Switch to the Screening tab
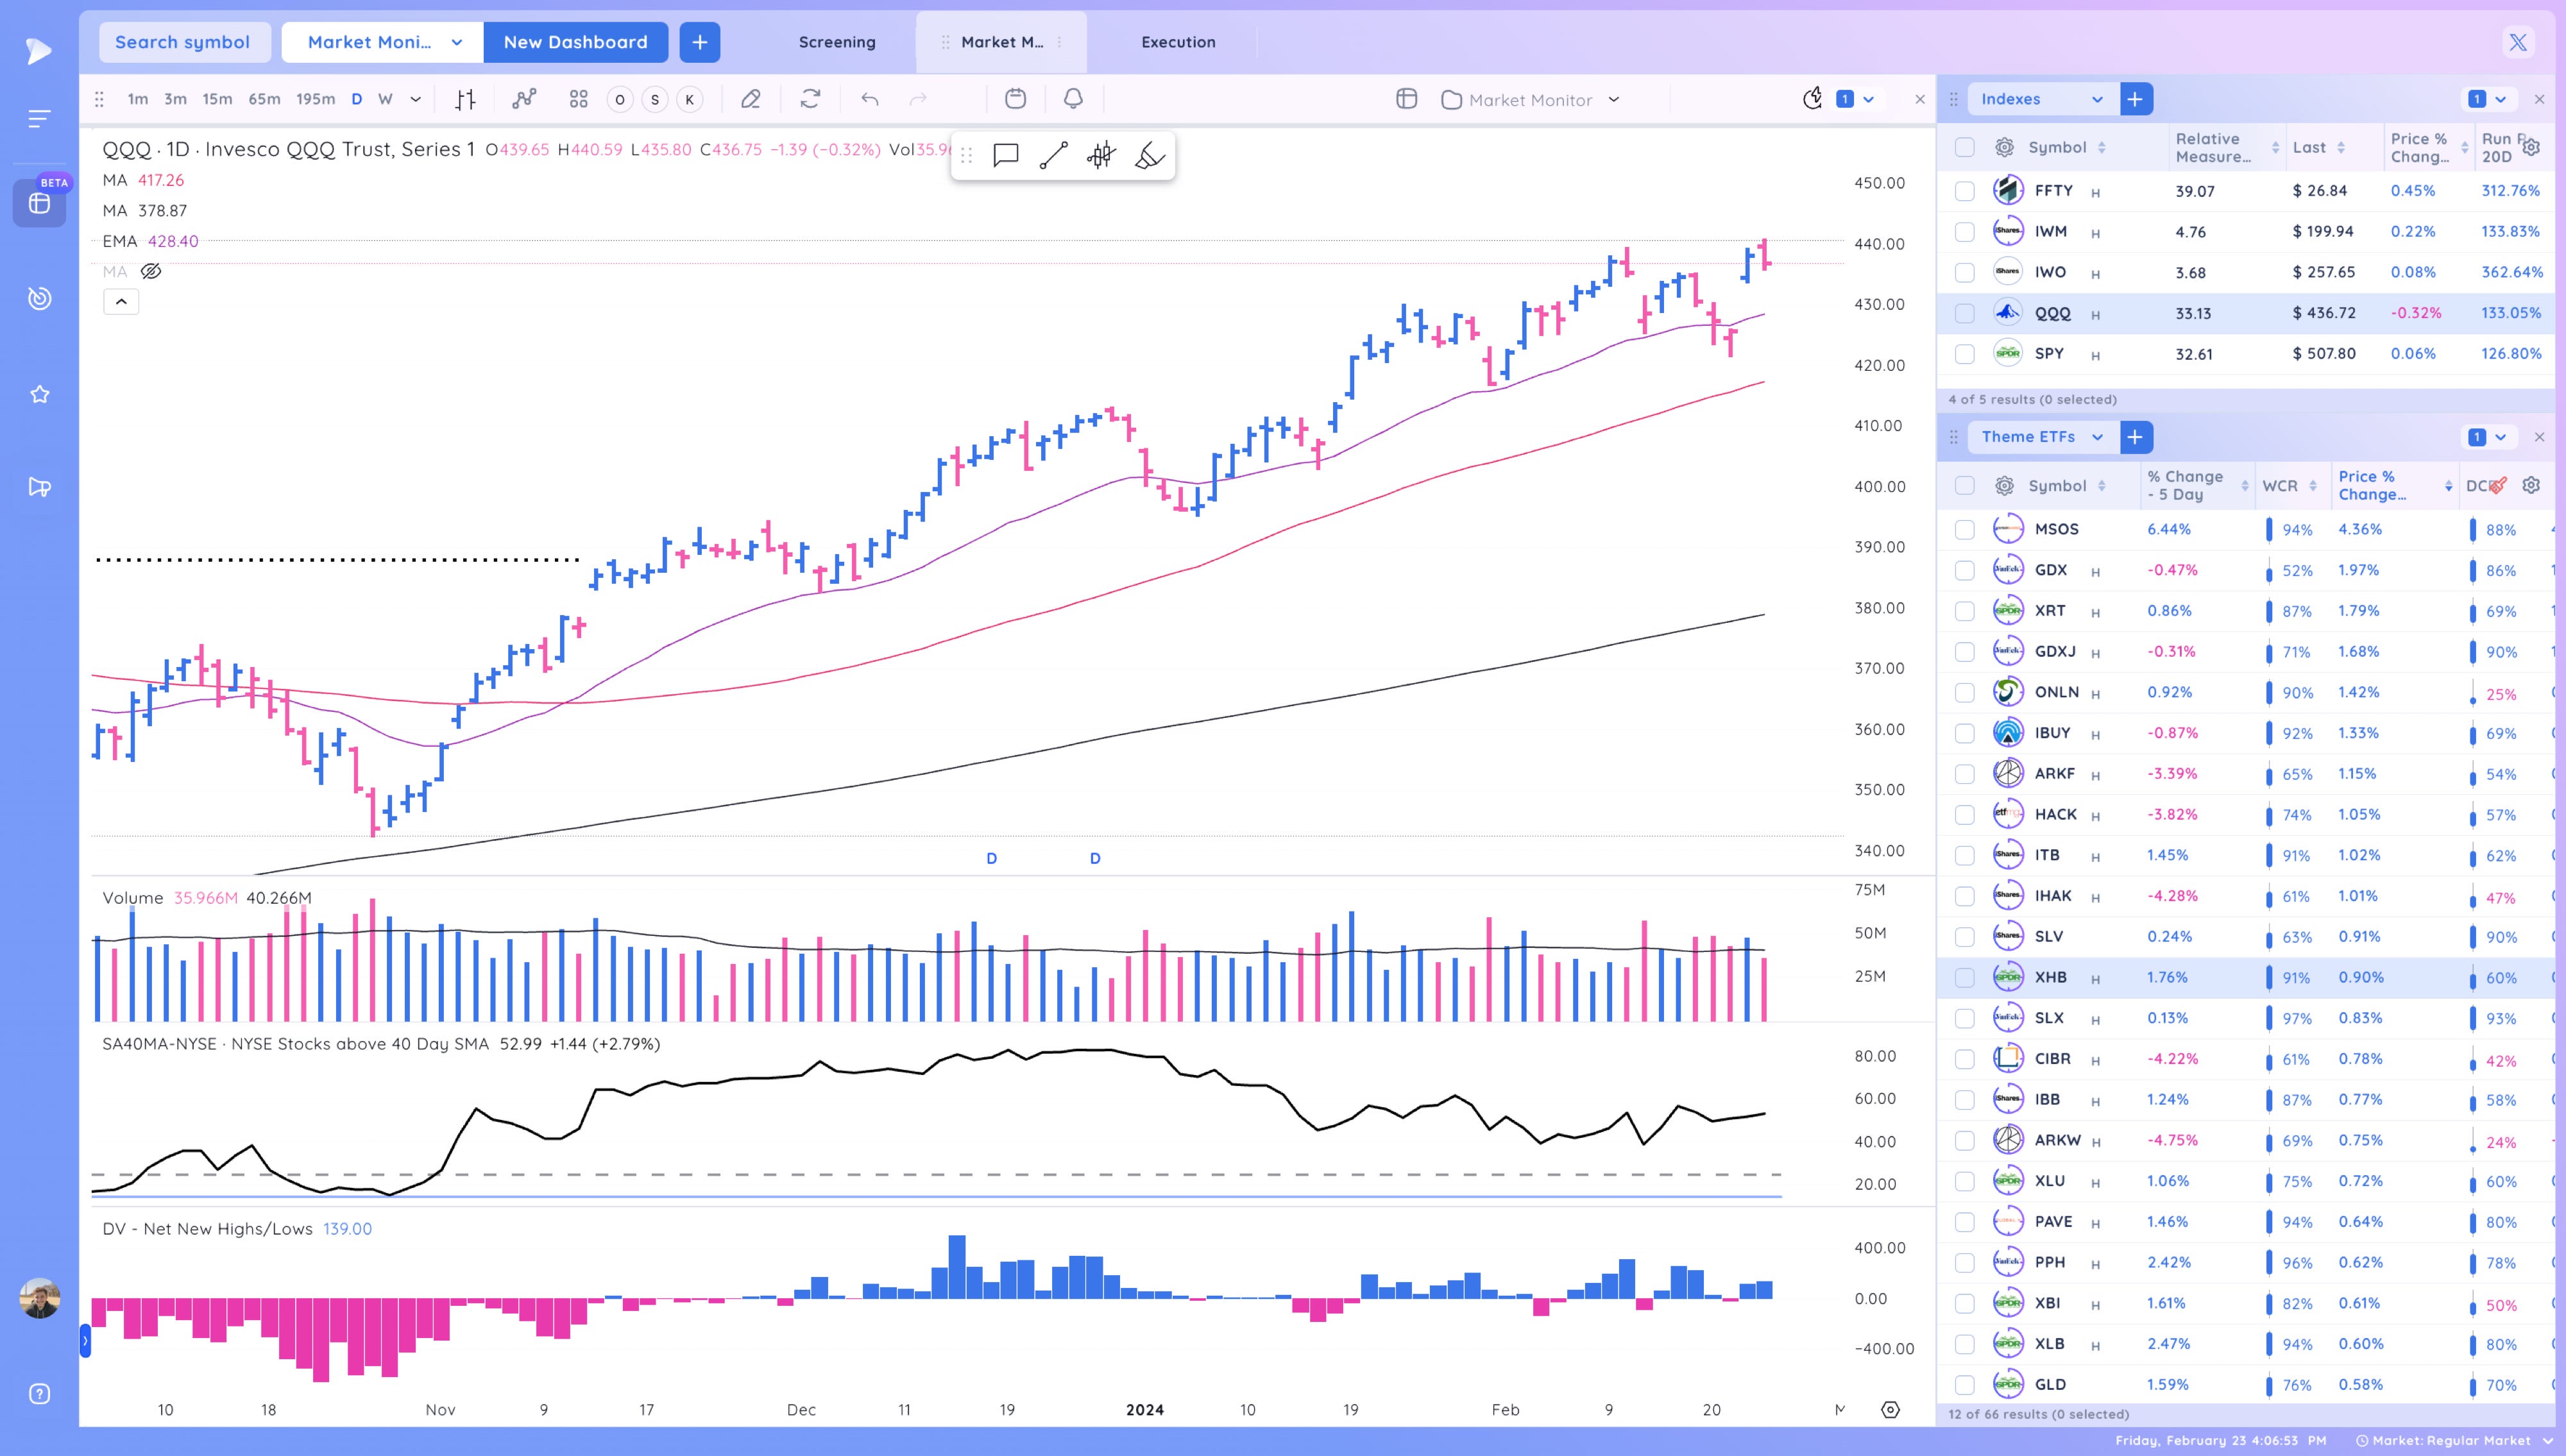Screen dimensions: 2566x1456 837,42
